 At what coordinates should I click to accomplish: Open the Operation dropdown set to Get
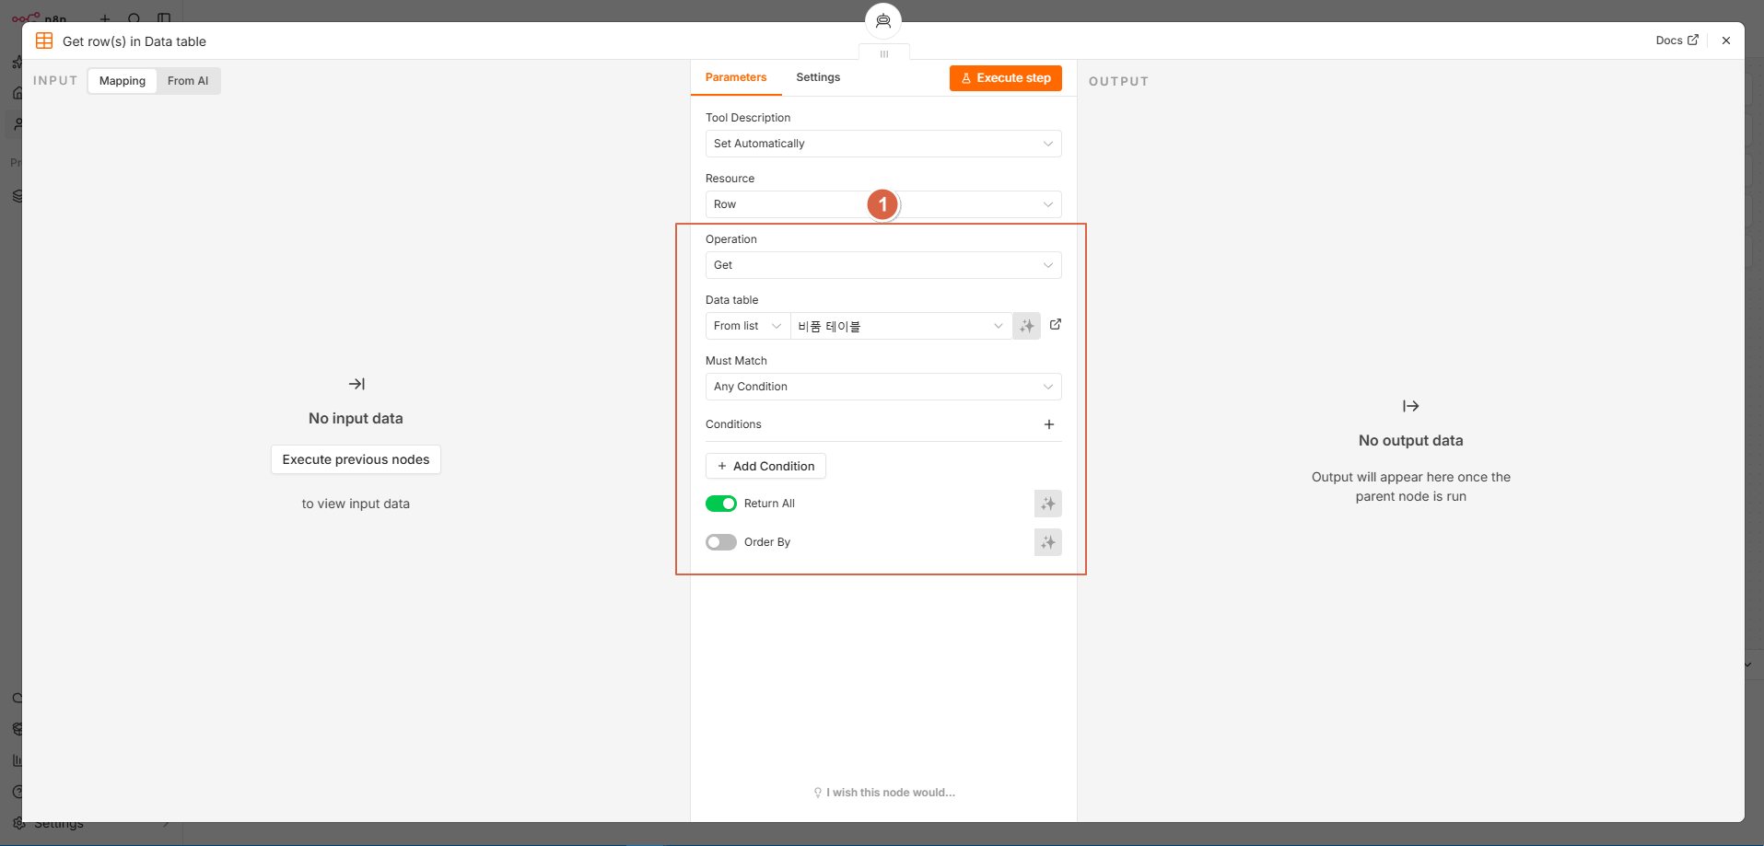883,265
